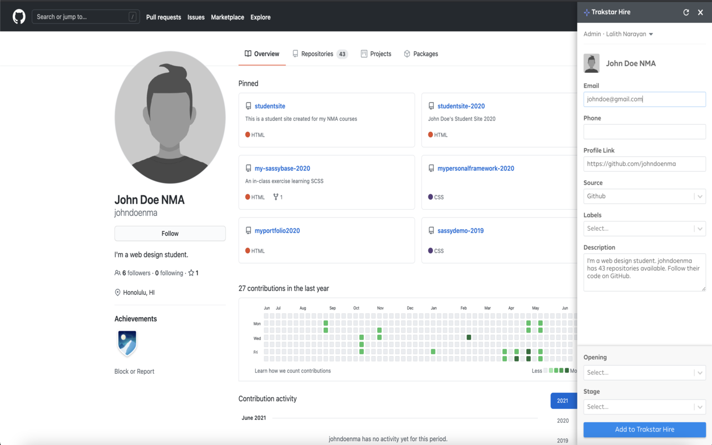Open the studentsite repository link
This screenshot has height=445, width=712.
tap(270, 106)
